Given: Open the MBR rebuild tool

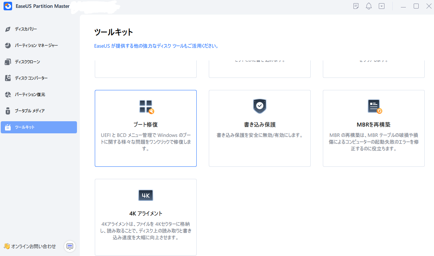Looking at the screenshot, I should [x=373, y=128].
